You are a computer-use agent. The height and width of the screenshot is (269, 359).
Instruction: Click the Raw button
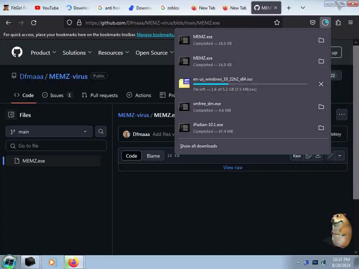click(297, 156)
